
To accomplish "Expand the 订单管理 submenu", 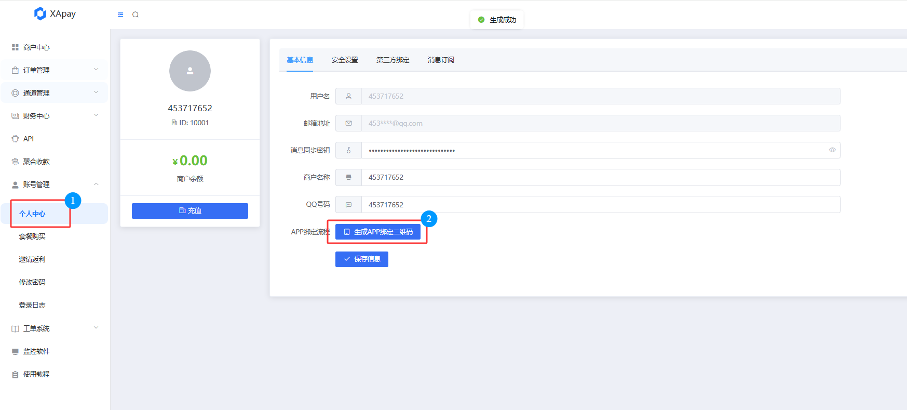I will pos(55,70).
